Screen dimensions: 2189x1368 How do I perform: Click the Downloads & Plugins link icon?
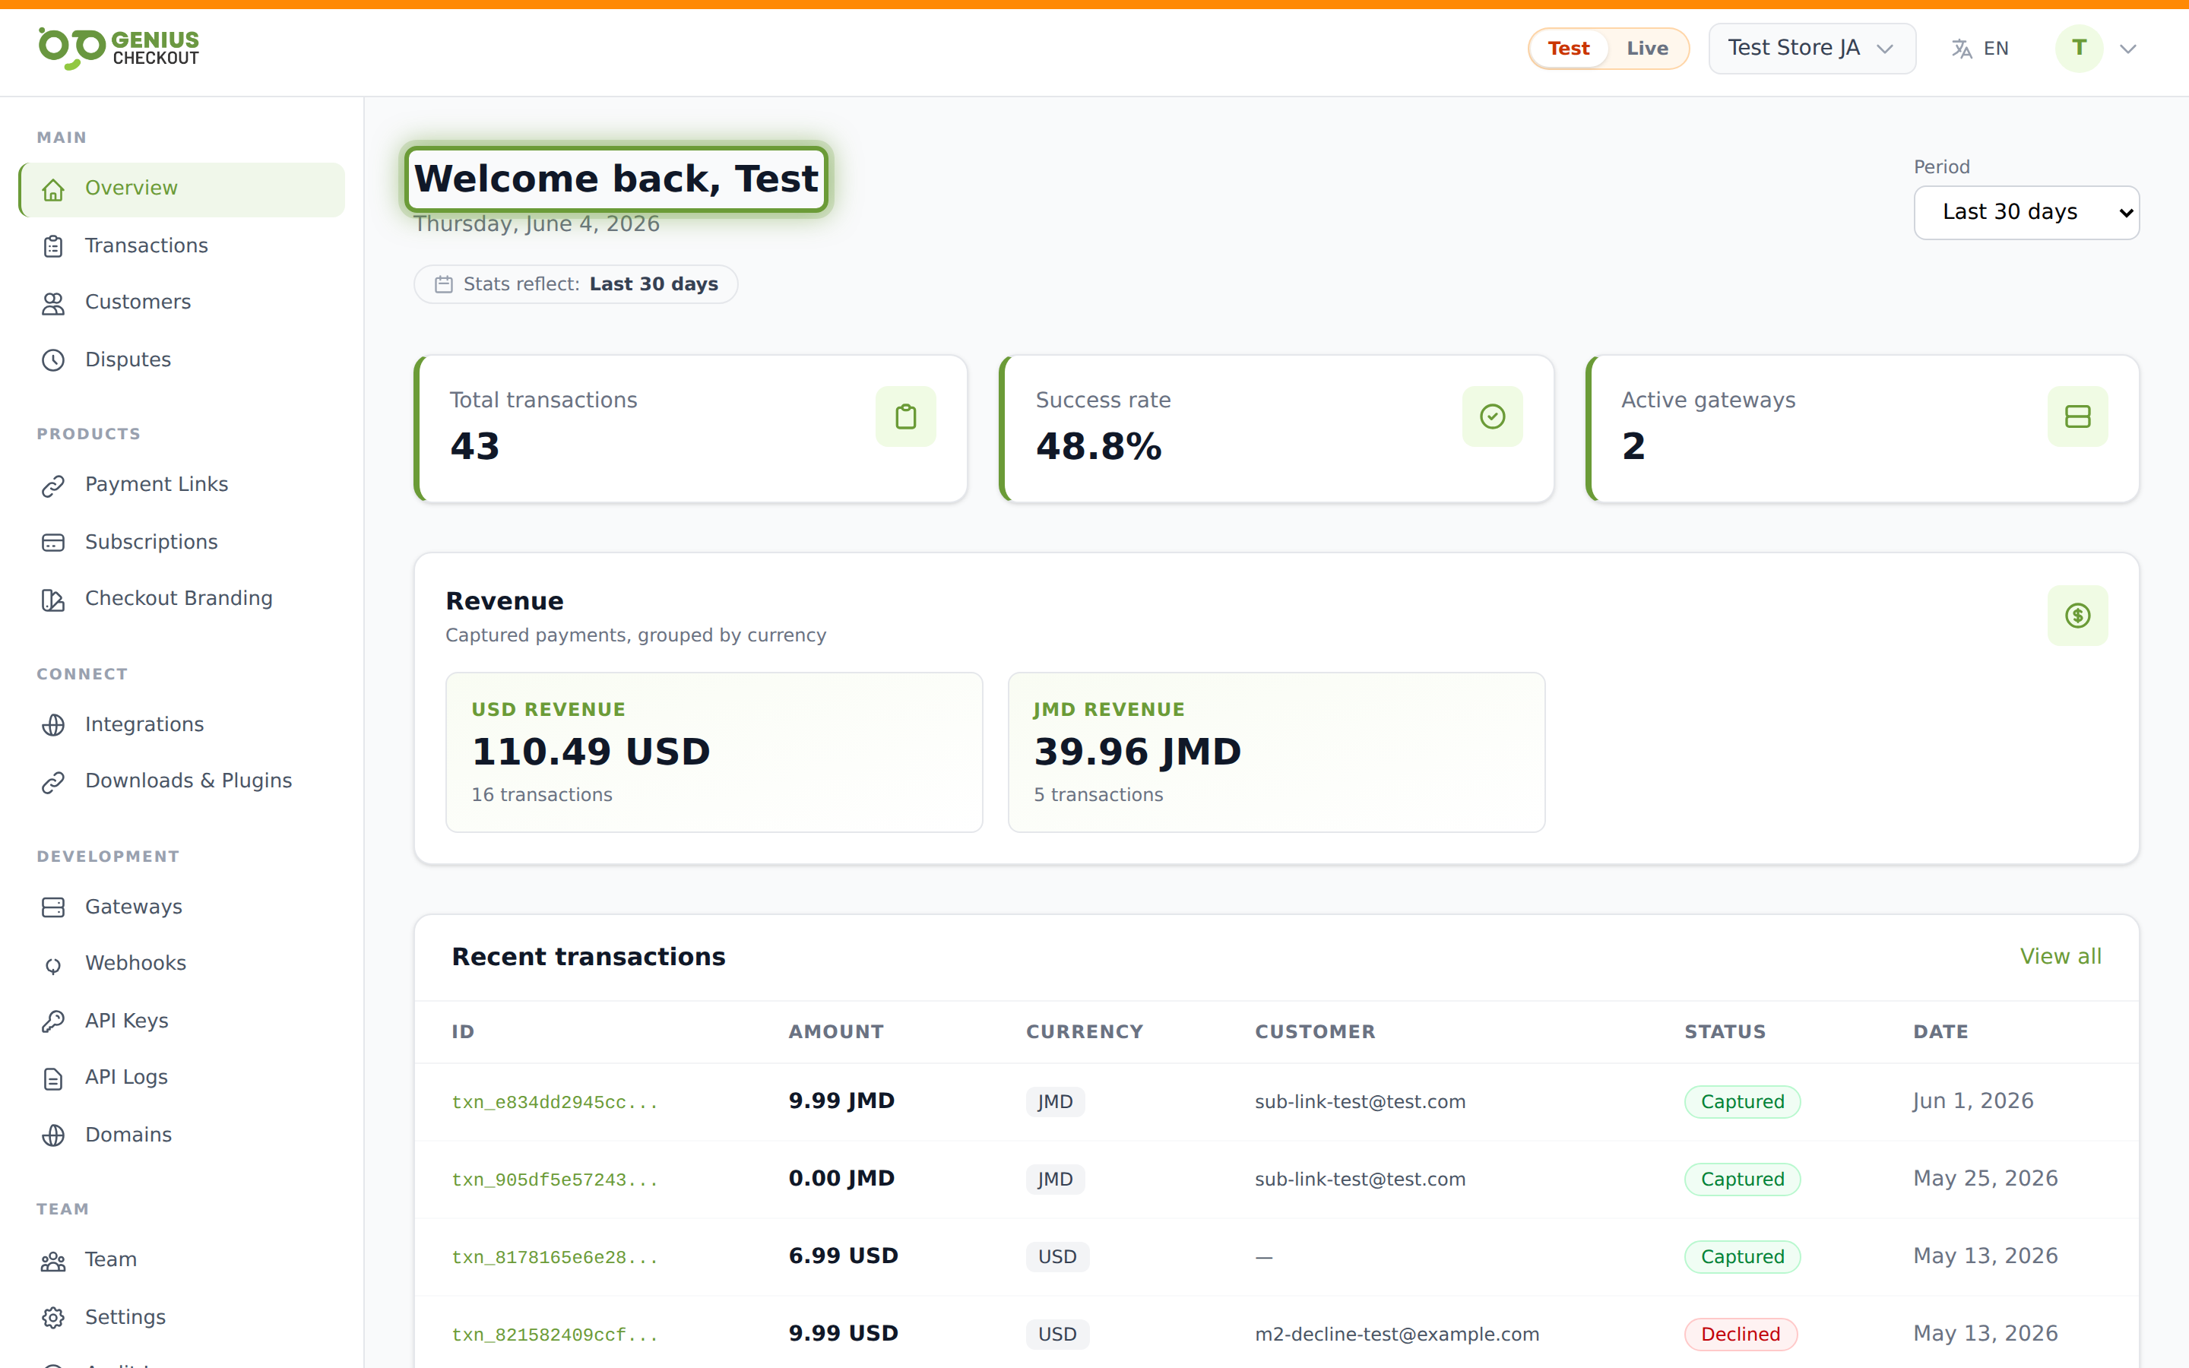(53, 782)
